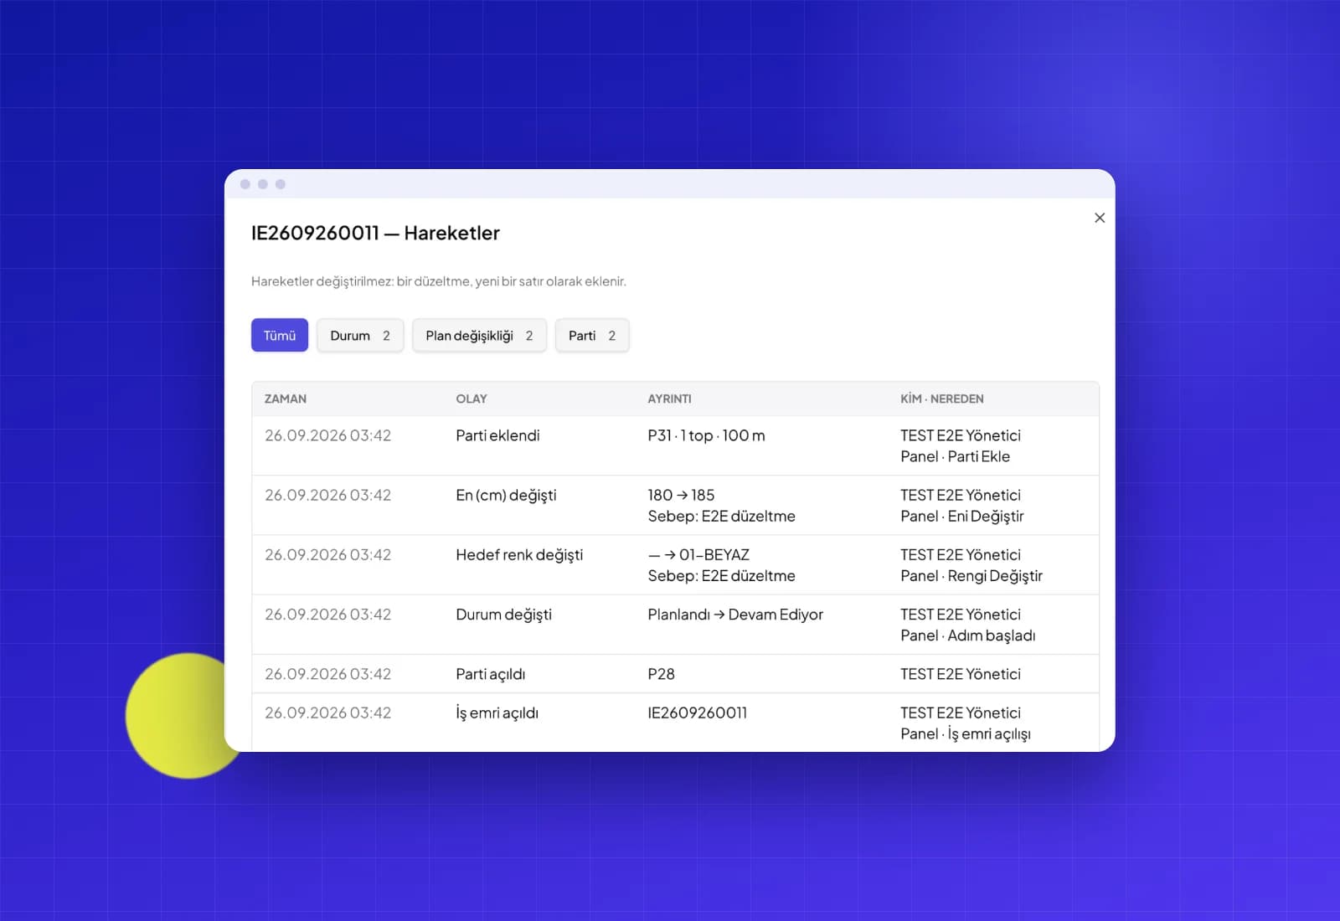Screen dimensions: 1340x921
Task: Click timestamp in İş emri açıldı row
Action: (327, 713)
